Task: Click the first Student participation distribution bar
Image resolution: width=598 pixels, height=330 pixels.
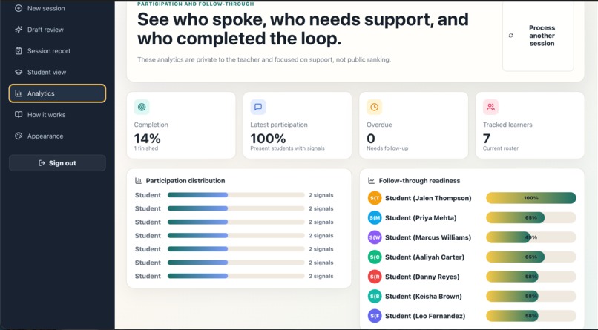Action: coord(236,195)
